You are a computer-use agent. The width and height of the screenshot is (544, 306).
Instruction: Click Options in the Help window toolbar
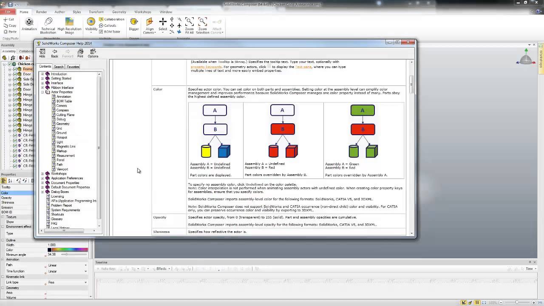pyautogui.click(x=93, y=53)
